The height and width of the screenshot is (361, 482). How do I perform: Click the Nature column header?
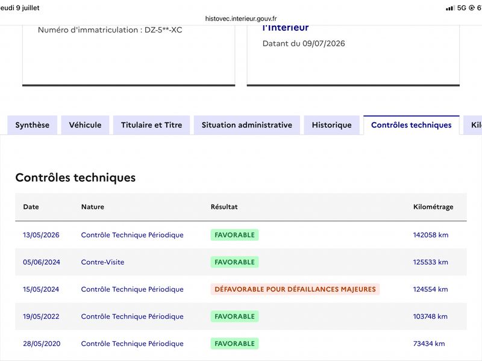point(93,207)
